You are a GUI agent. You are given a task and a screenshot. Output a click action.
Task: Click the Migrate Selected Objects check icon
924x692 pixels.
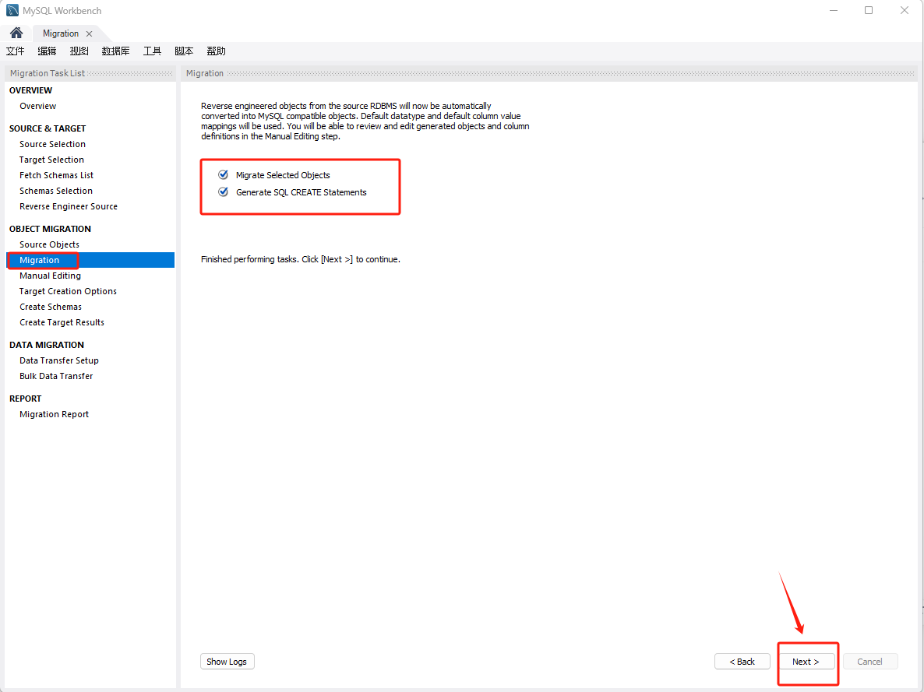pos(224,175)
